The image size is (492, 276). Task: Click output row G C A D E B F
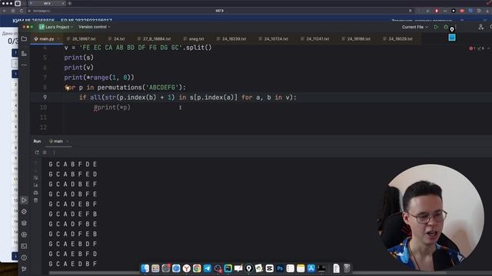pyautogui.click(x=73, y=204)
